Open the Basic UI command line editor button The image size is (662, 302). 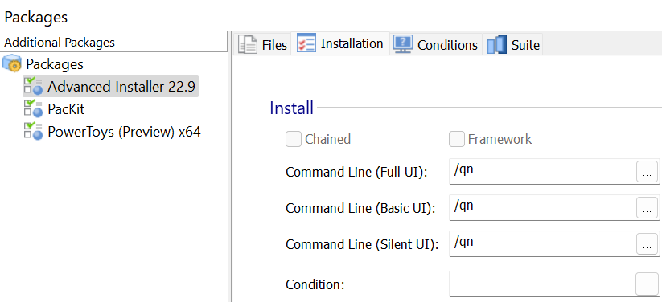647,207
